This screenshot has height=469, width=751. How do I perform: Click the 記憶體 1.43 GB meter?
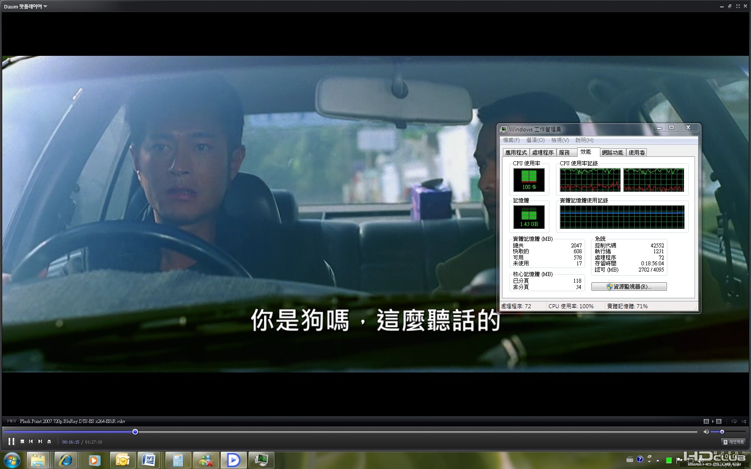pyautogui.click(x=529, y=217)
